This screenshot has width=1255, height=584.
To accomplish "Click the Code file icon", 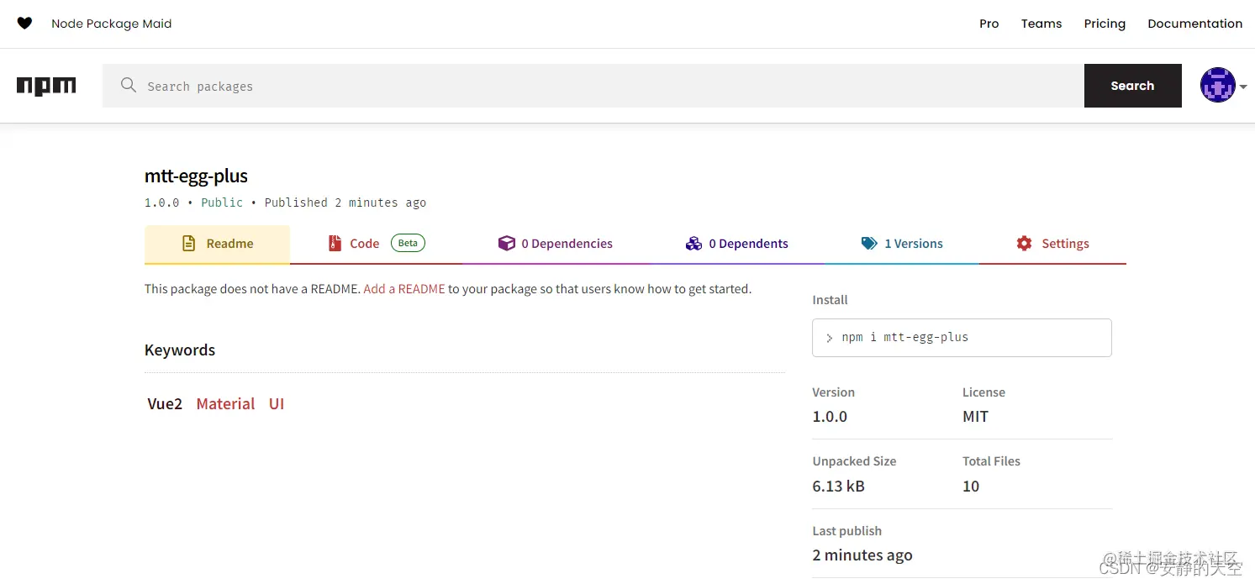I will coord(334,244).
